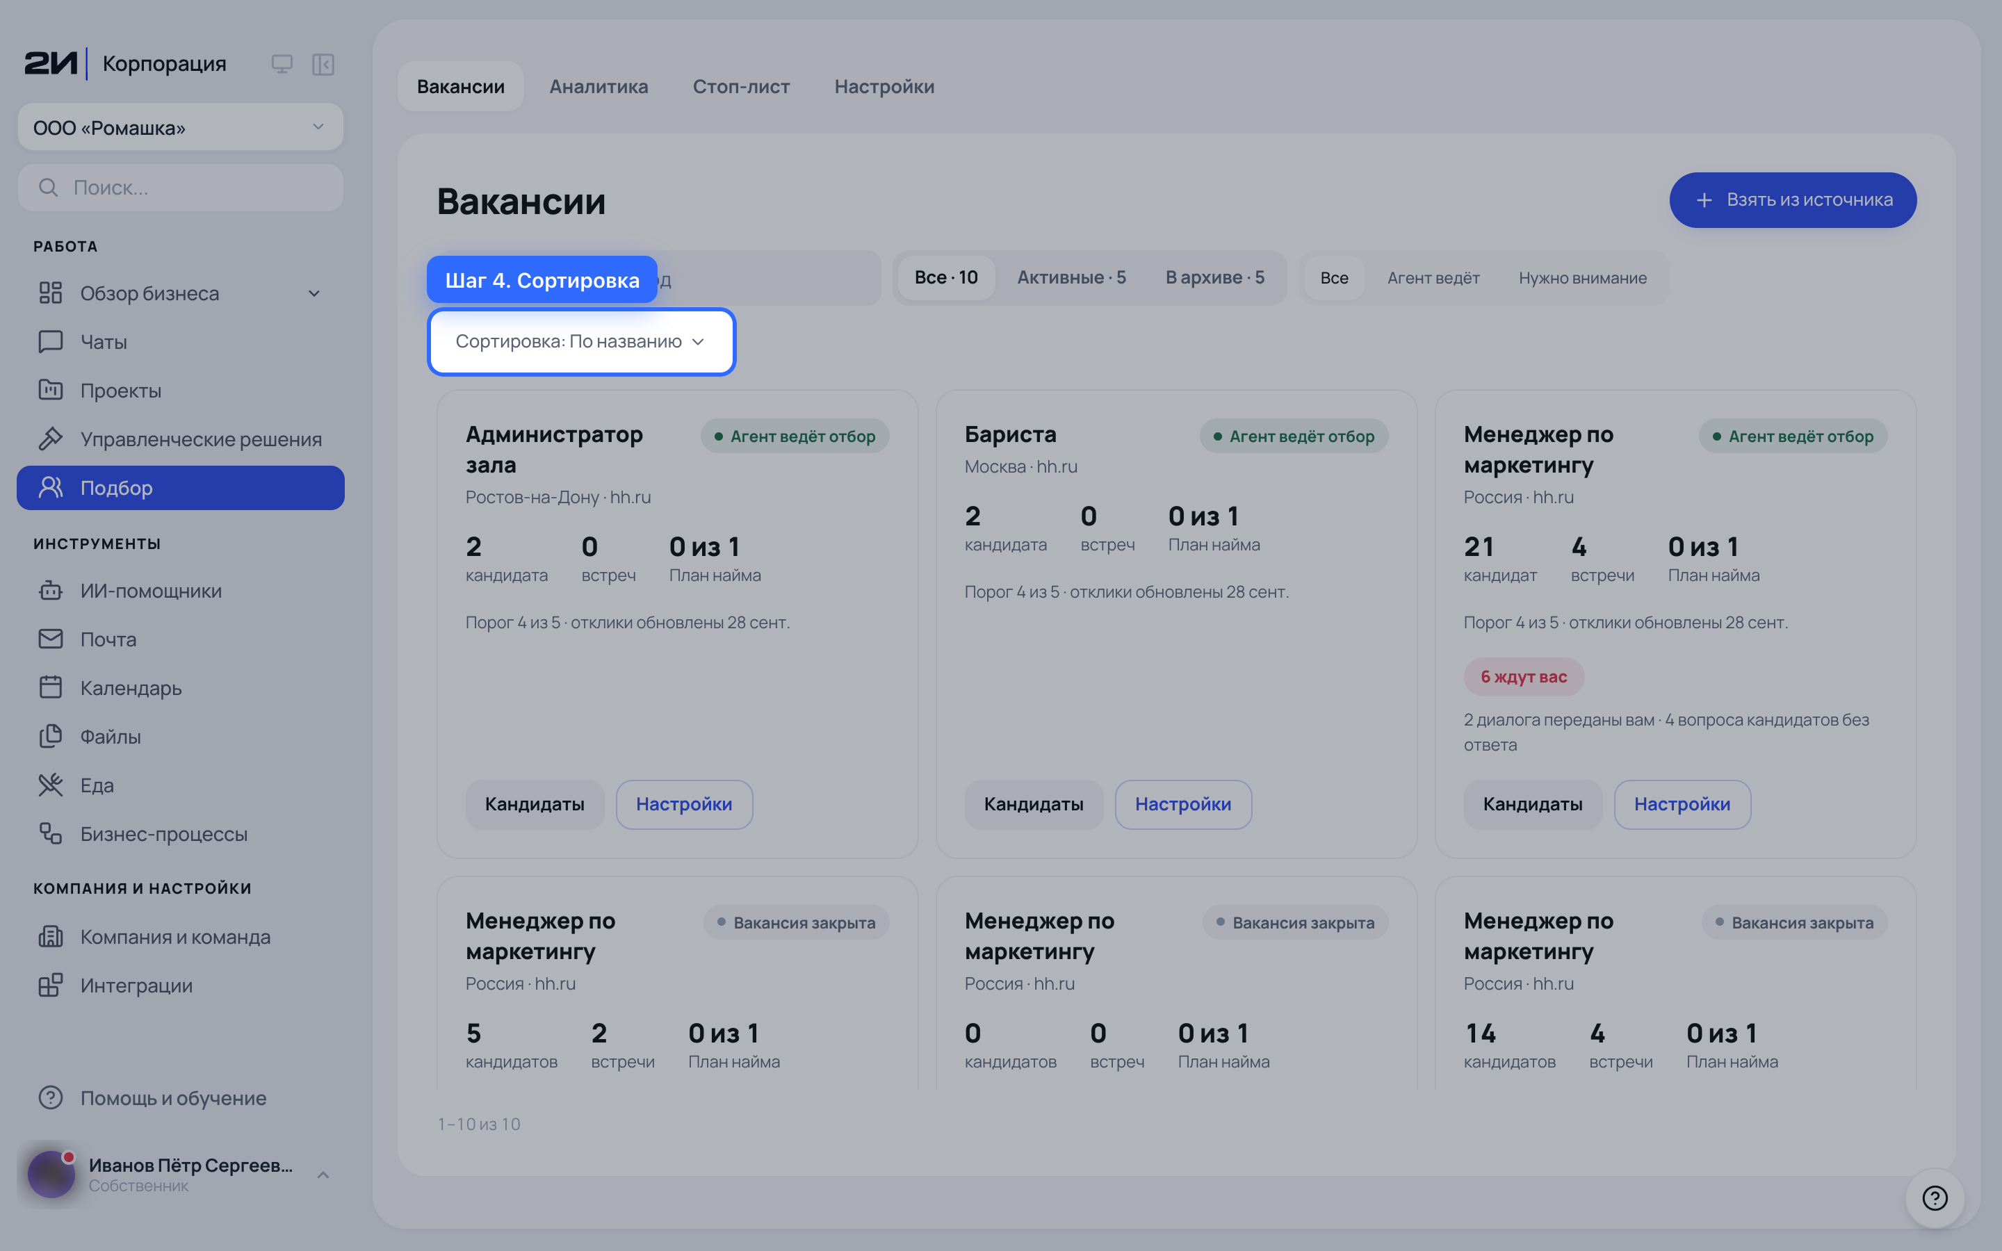
Task: Open Проекты folder icon
Action: [51, 390]
